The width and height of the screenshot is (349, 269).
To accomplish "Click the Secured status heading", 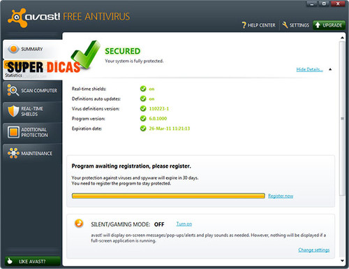I will point(123,51).
